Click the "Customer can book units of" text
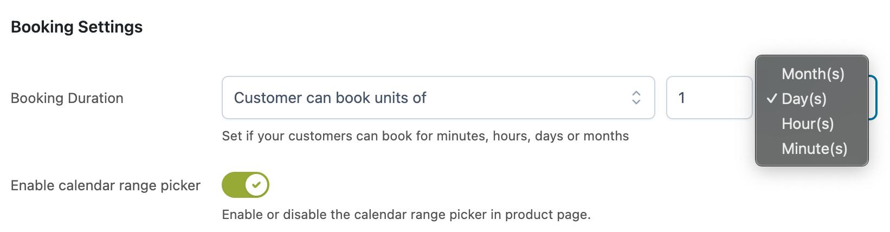 (330, 98)
